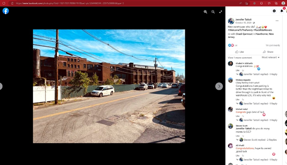The width and height of the screenshot is (287, 165).
Task: Like Steven Scott's comment
Action: click(238, 136)
